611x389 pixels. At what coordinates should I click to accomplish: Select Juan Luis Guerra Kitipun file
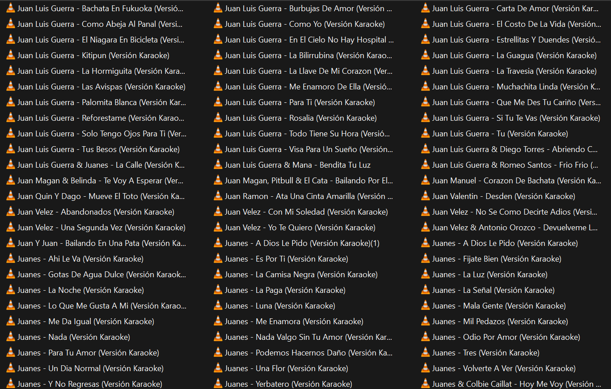94,55
